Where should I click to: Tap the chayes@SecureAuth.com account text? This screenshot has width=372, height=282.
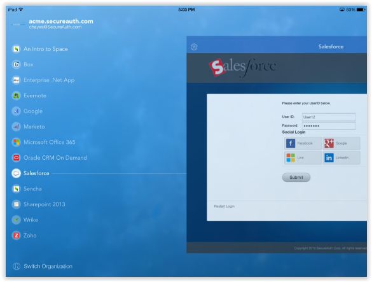tap(55, 27)
